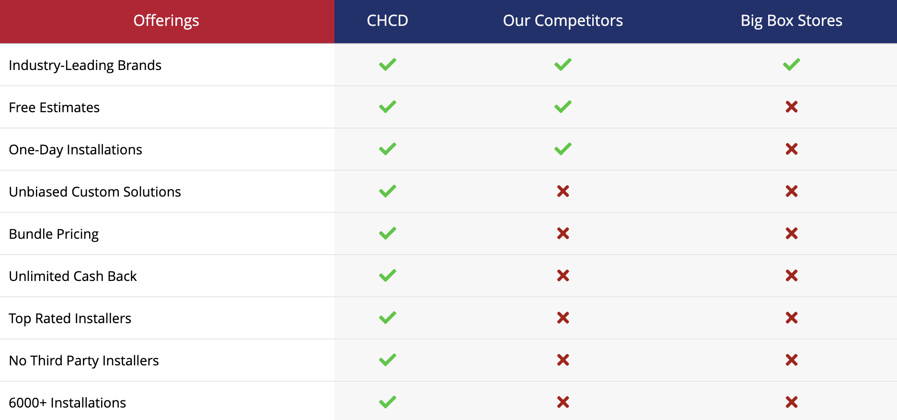Click the Big Box Stores column header

click(x=791, y=21)
